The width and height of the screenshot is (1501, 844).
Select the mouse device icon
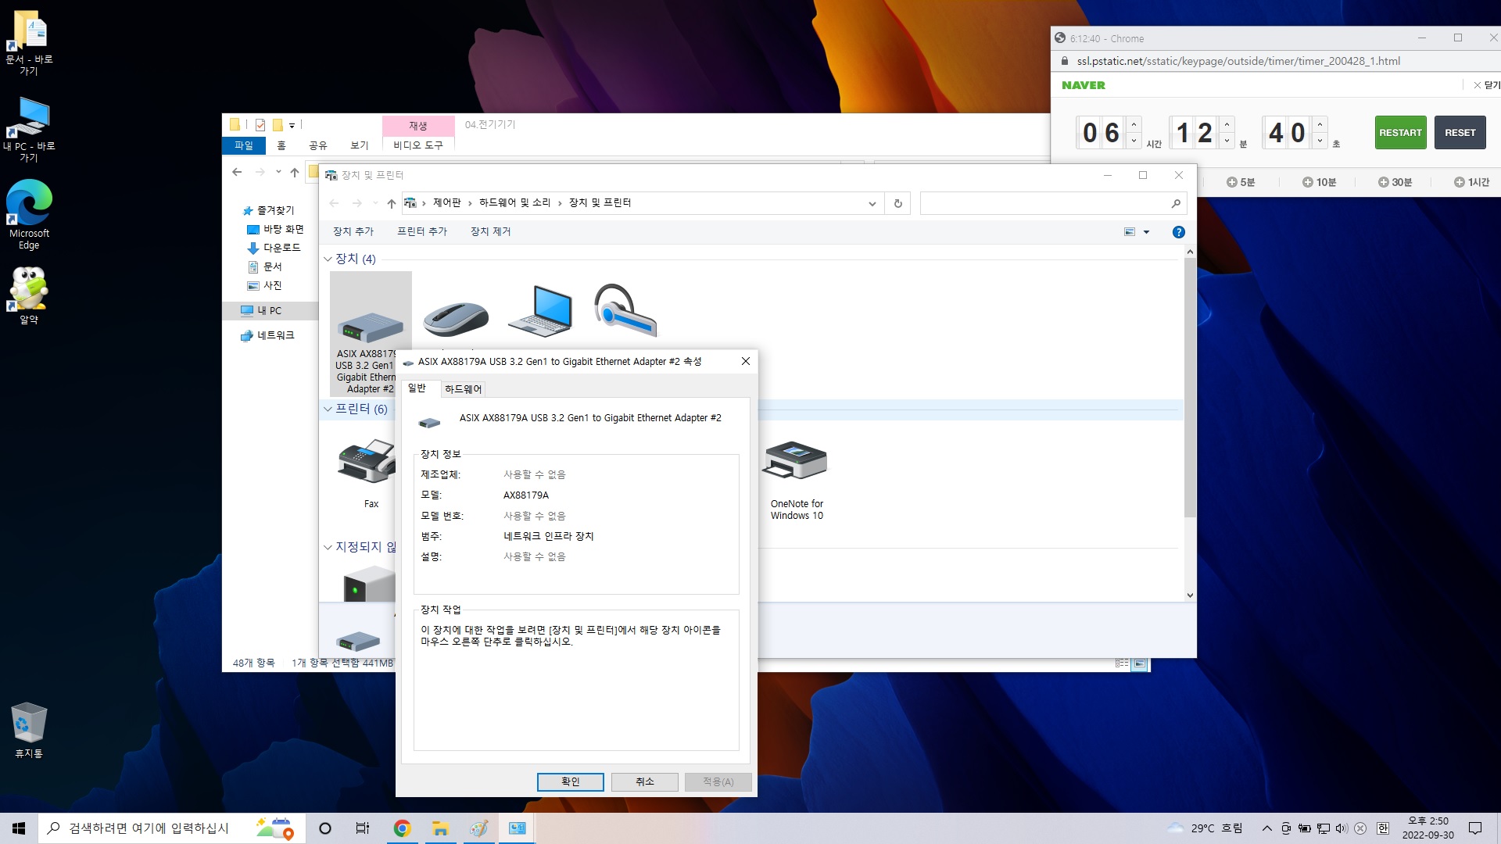tap(456, 318)
